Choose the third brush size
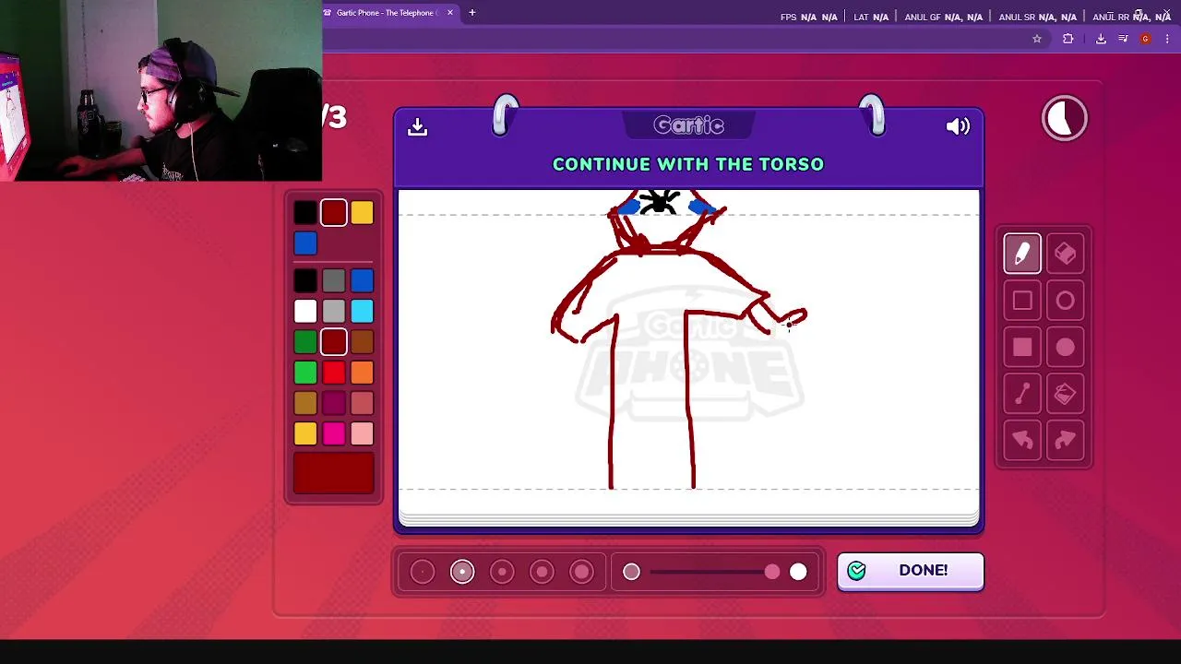This screenshot has height=664, width=1181. [502, 572]
